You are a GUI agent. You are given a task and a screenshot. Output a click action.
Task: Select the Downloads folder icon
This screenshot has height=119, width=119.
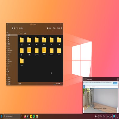tap(51, 50)
